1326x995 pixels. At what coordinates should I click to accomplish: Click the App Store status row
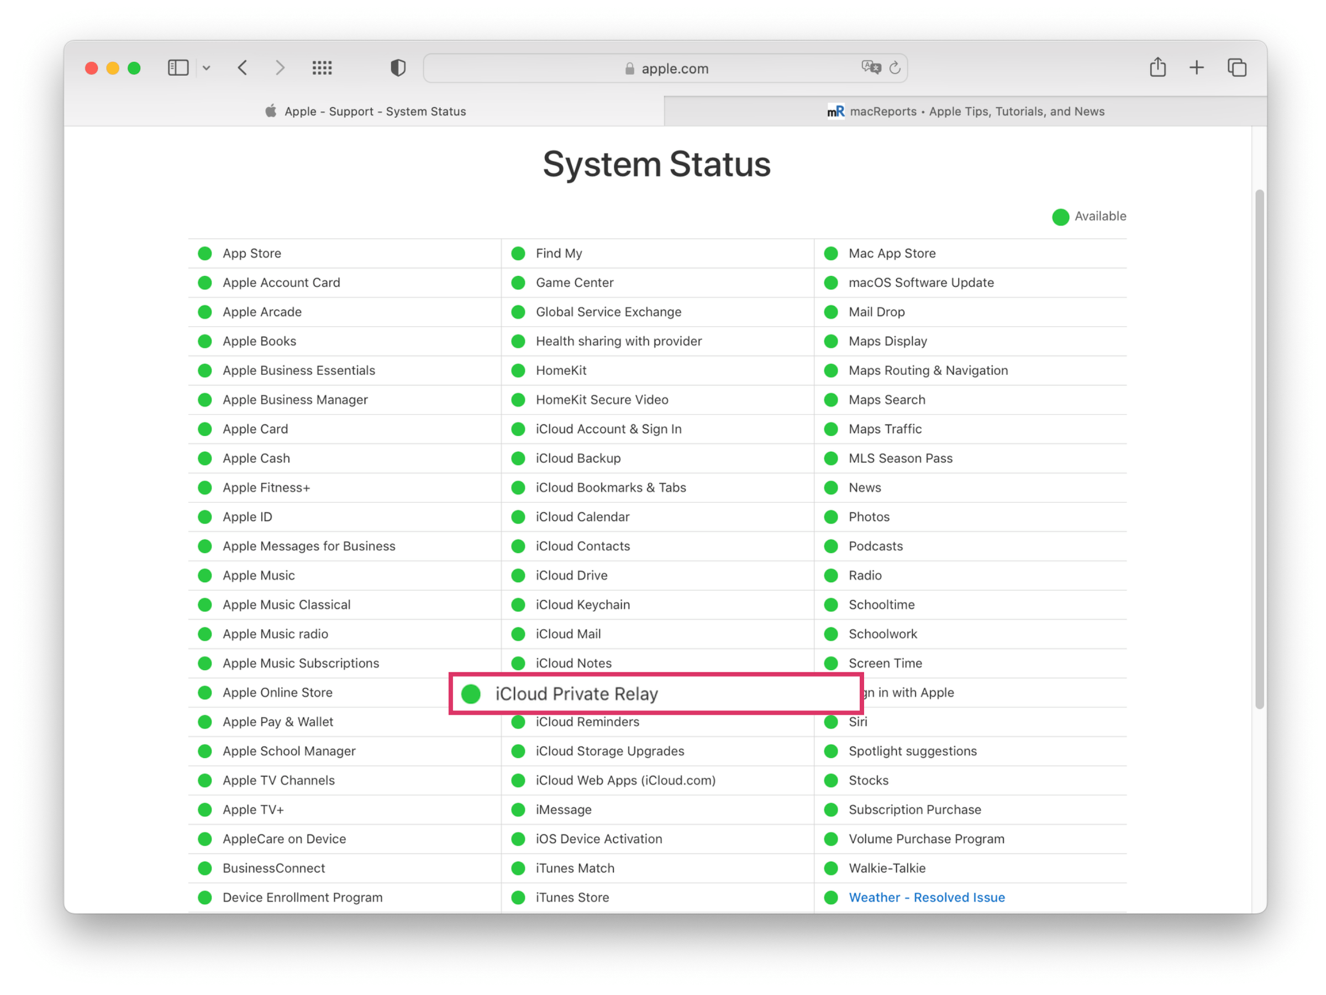tap(344, 253)
